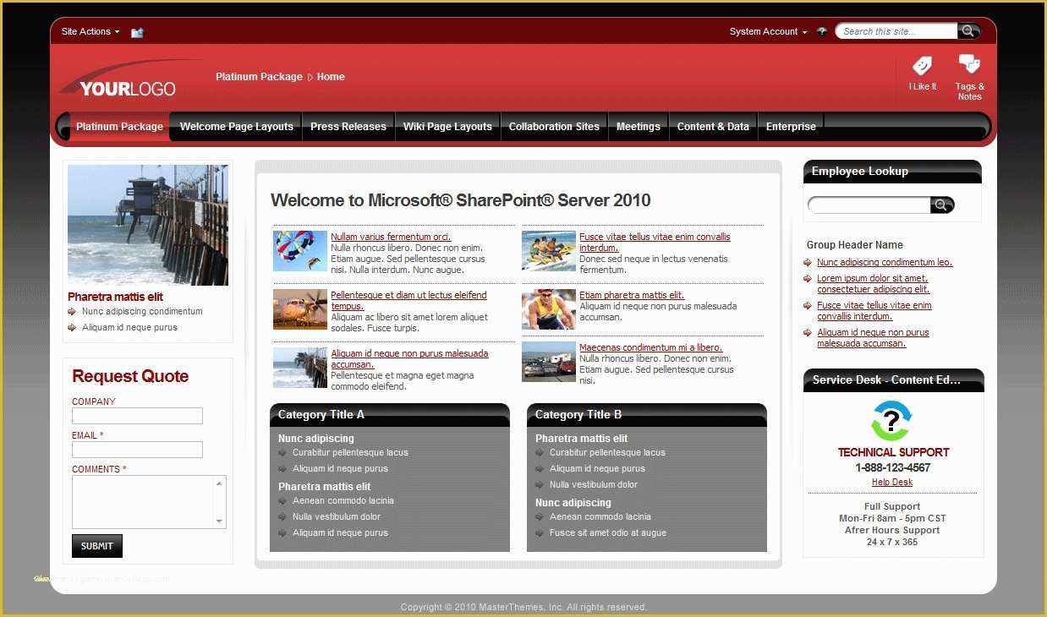The image size is (1047, 617).
Task: Click Aenean commodo lacinia in Category B
Action: tap(600, 517)
